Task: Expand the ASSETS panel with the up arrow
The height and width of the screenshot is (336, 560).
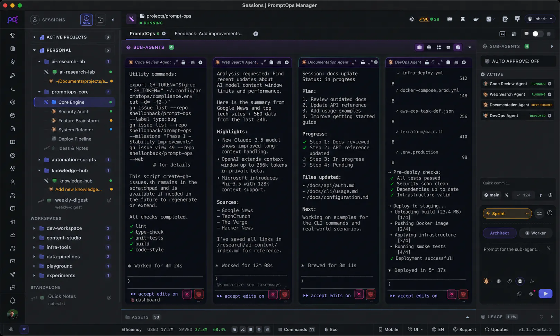Action: point(468,317)
